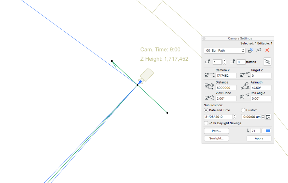Enable +1 hr Daylight Savings
The image size is (288, 183).
[206, 123]
